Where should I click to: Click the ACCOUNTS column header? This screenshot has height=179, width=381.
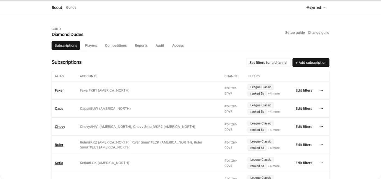(x=88, y=76)
